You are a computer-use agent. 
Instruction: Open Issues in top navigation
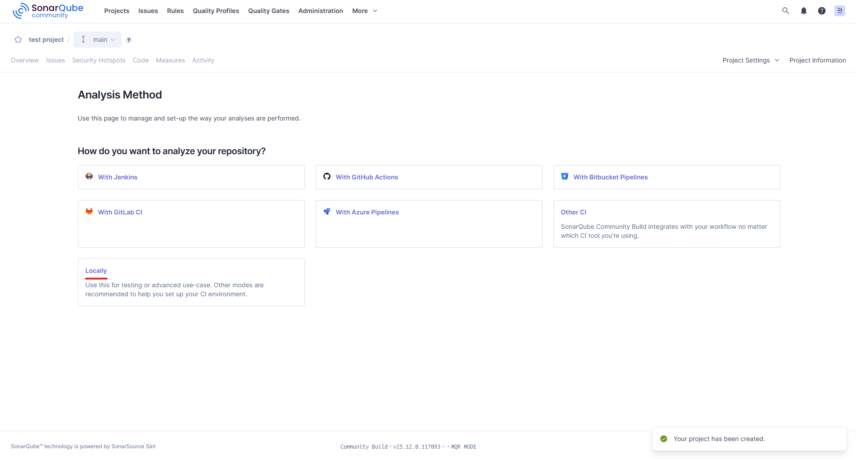point(148,11)
